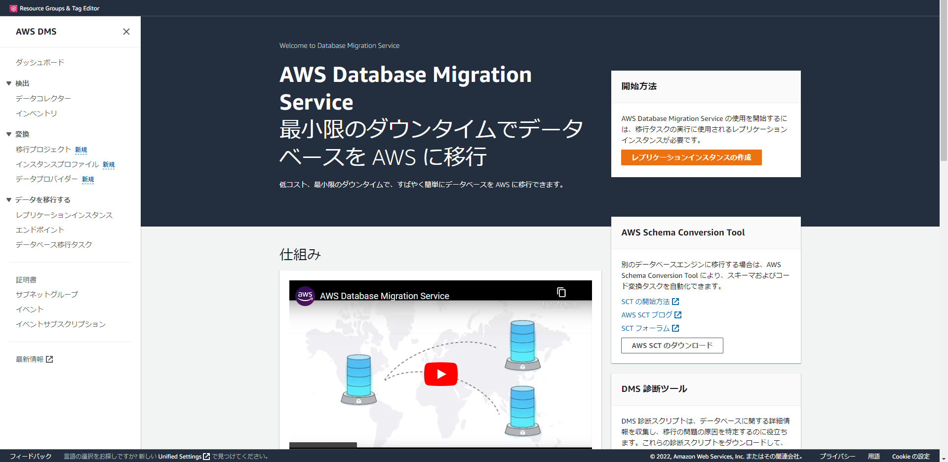The image size is (948, 462).
Task: Click 仕組み heading
Action: pyautogui.click(x=300, y=255)
